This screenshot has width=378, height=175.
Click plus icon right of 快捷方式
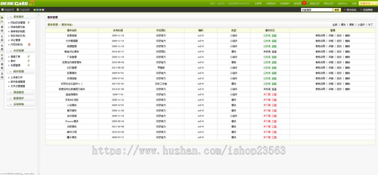click(x=377, y=3)
